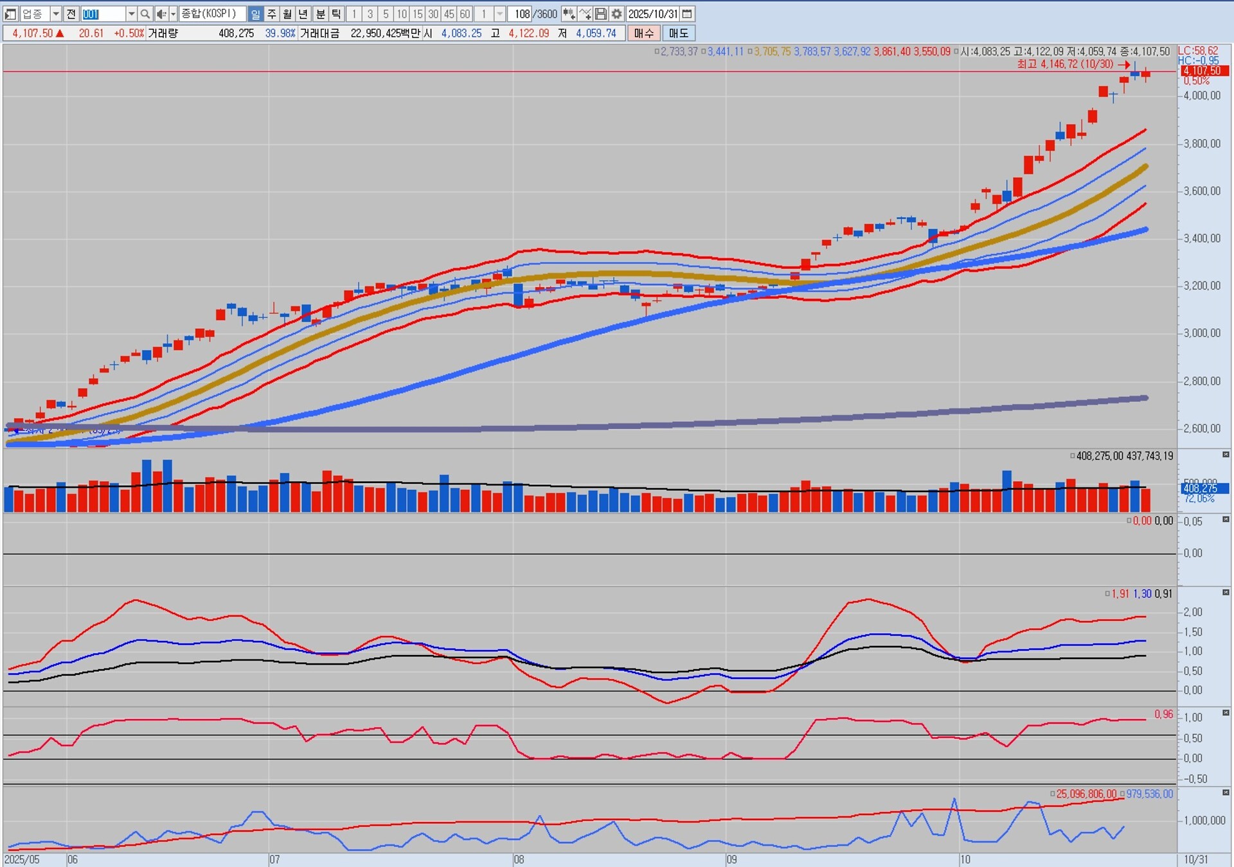Select the 틱 (tick) period tab

click(x=336, y=13)
